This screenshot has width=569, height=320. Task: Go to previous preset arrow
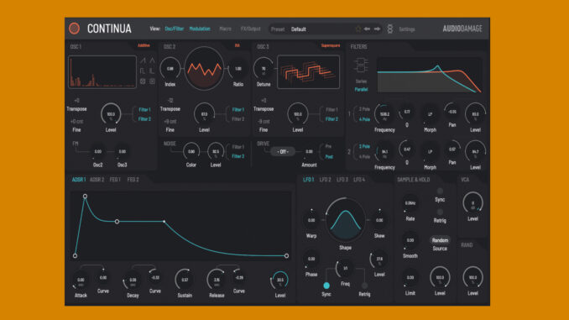pos(368,29)
